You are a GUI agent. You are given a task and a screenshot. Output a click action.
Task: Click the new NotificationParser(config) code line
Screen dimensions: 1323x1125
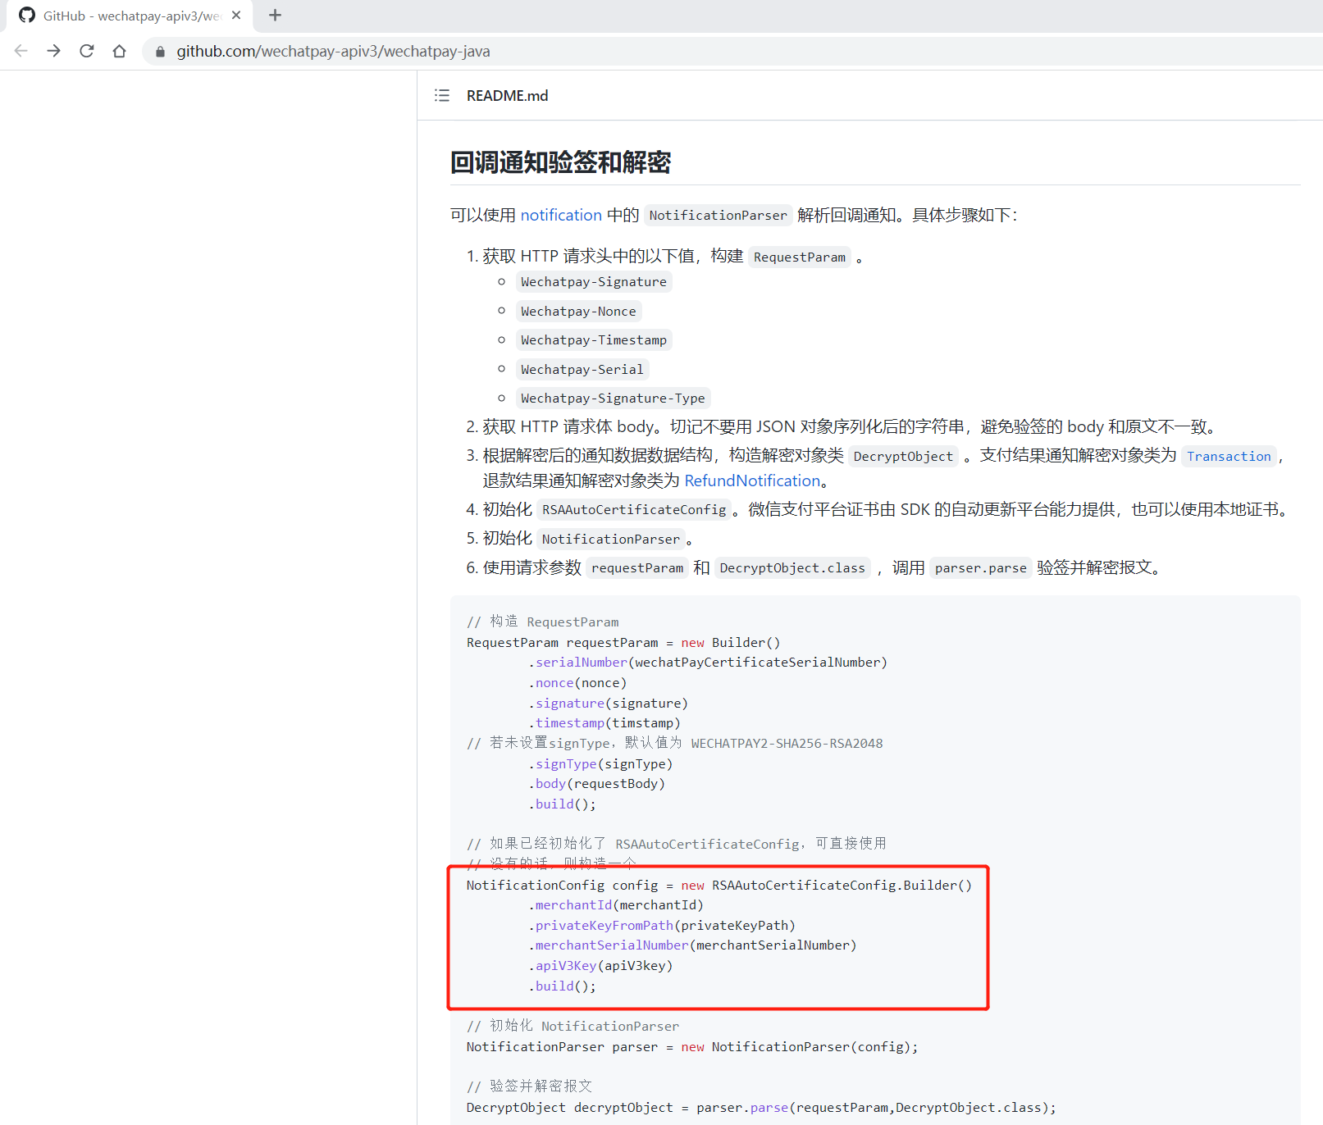pos(692,1047)
